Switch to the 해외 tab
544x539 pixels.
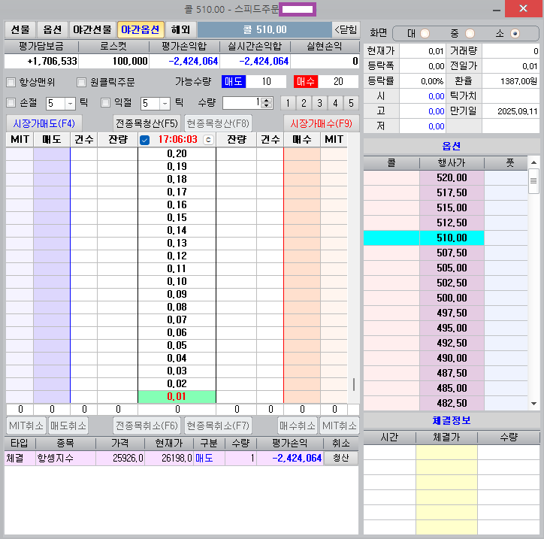[x=181, y=29]
